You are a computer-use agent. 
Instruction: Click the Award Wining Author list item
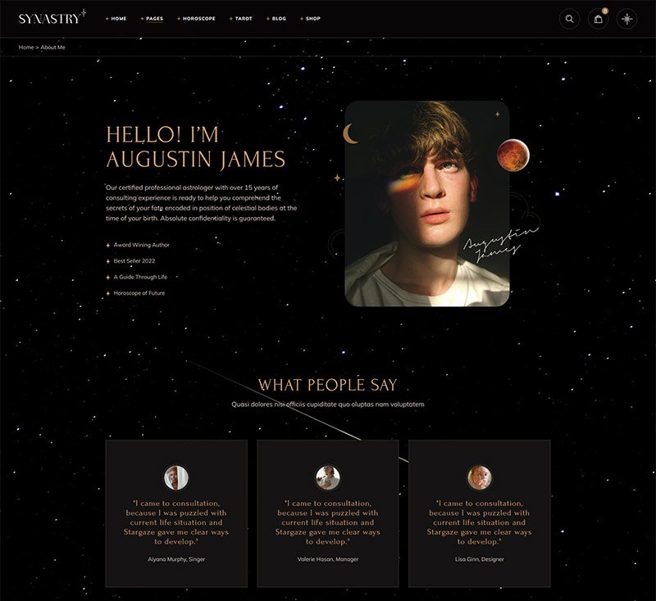[141, 245]
